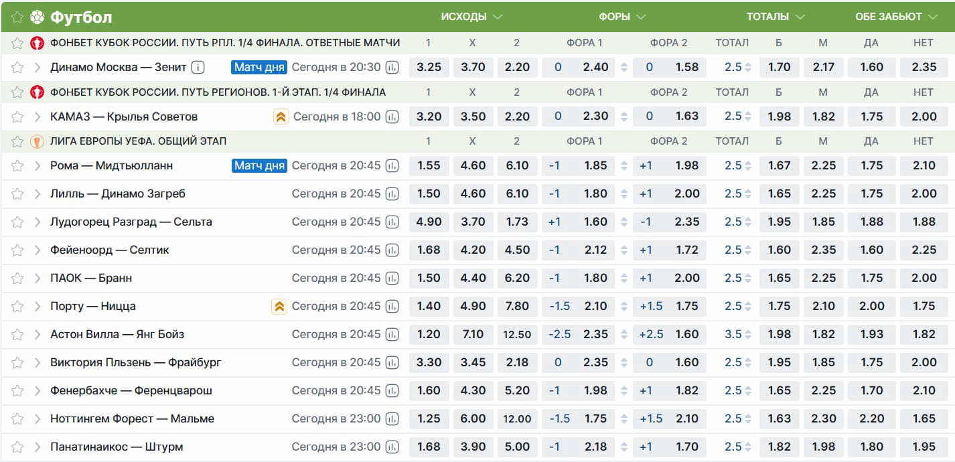Open the Ноттингем Форест — Мальме match
Screen dimensions: 955x462
[132, 418]
